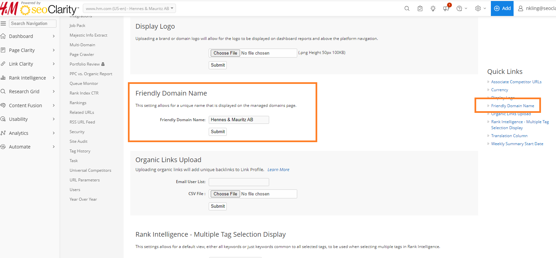Select Universal Competitors in settings list

(x=90, y=170)
